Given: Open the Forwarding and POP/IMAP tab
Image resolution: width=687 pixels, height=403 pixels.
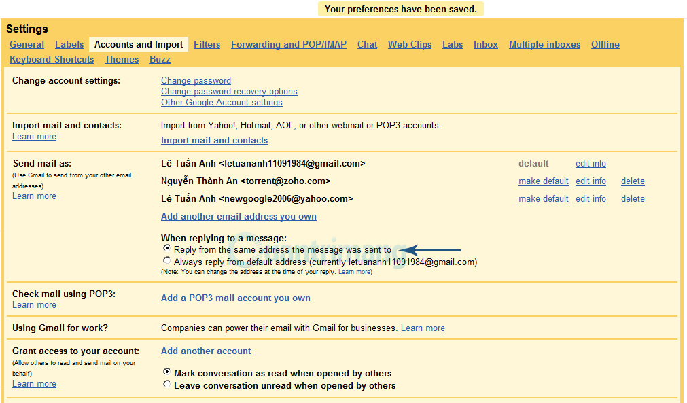Looking at the screenshot, I should click(x=288, y=44).
